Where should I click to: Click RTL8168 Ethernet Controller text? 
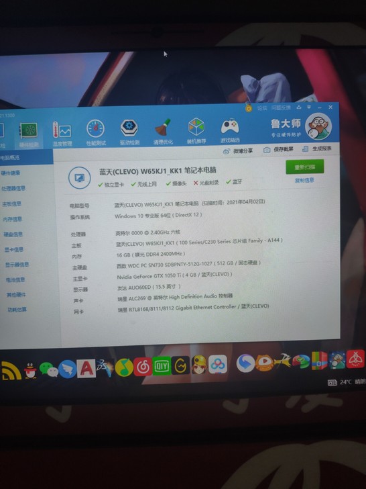[193, 308]
